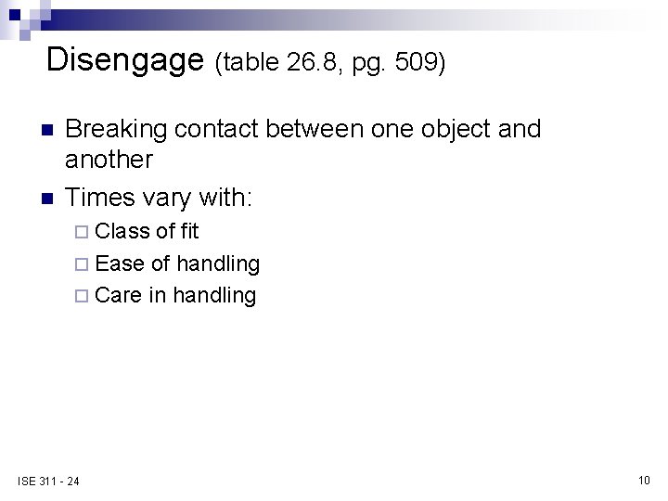This screenshot has width=668, height=501.
Task: Click the Breaking contact between one object line
Action: coord(302,129)
